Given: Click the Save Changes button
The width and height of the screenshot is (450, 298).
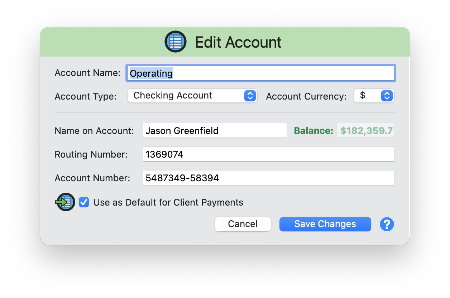Looking at the screenshot, I should coord(325,224).
